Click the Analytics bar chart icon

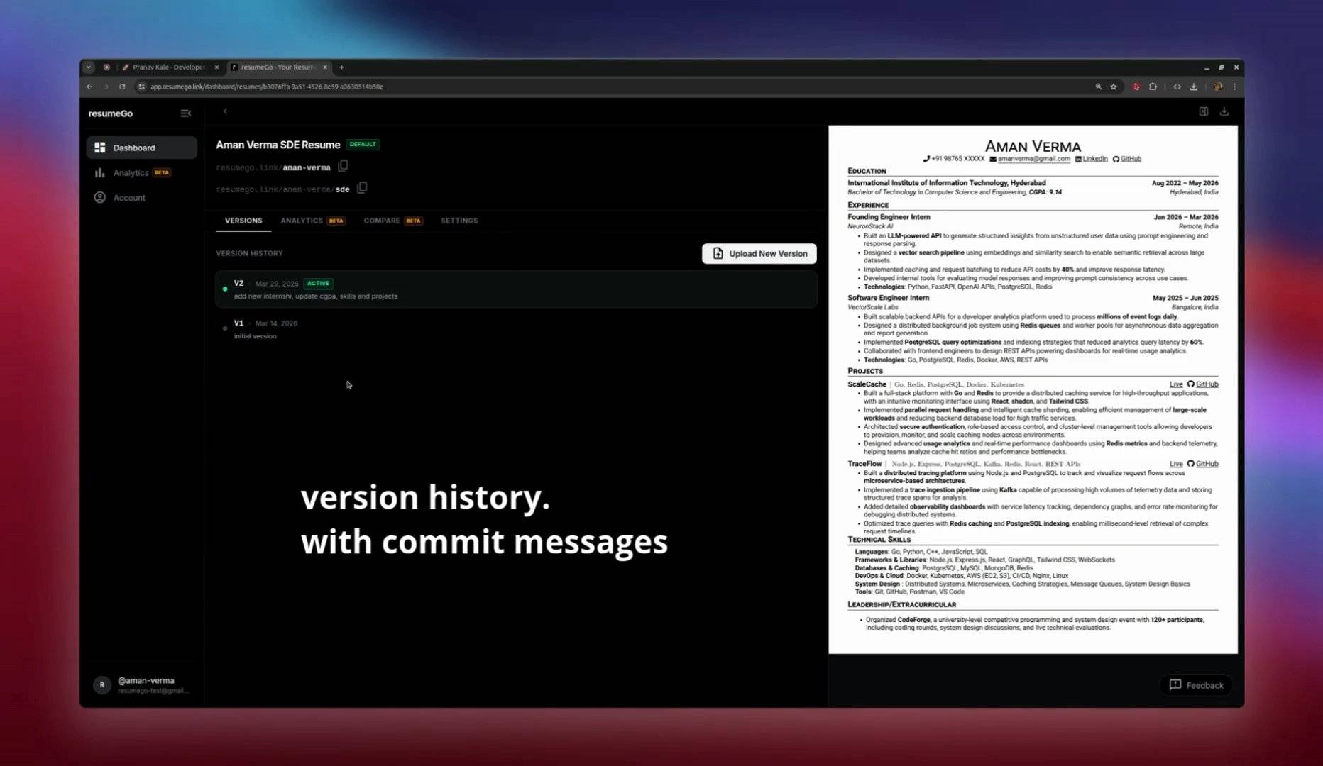click(x=100, y=172)
